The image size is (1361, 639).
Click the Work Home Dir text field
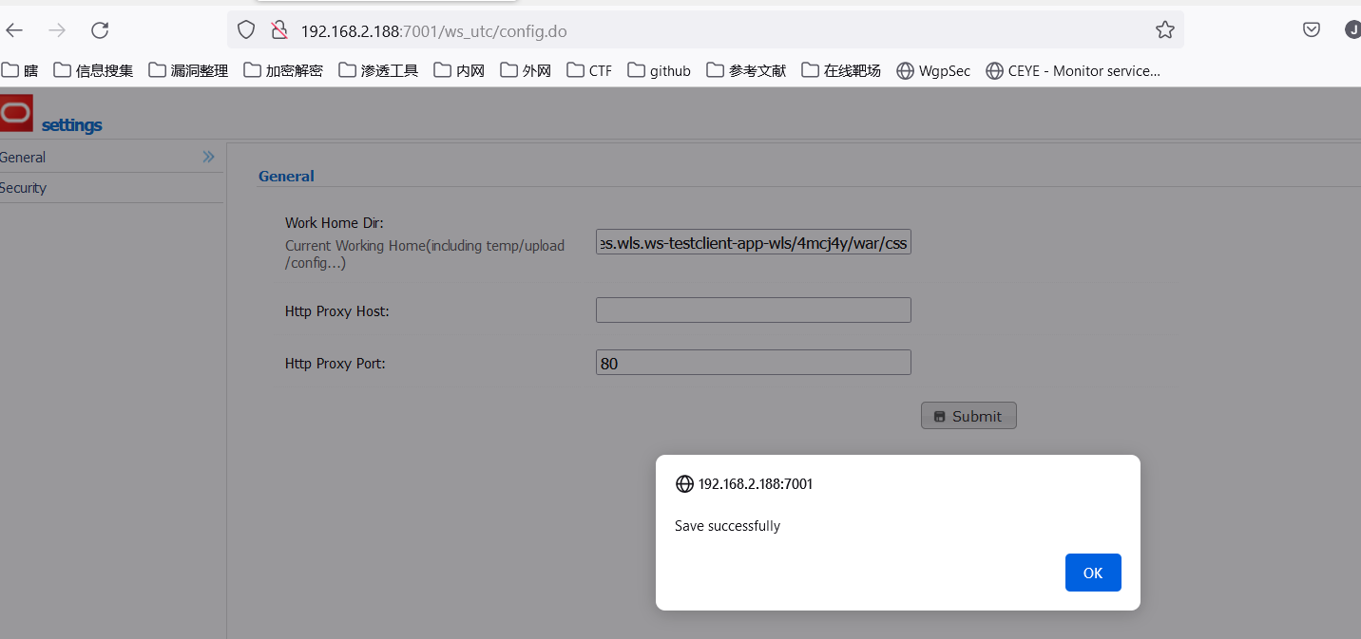pos(753,244)
